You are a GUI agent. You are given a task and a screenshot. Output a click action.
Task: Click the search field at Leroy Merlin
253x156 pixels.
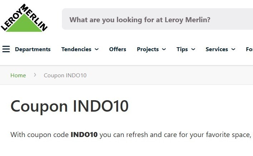[157, 19]
